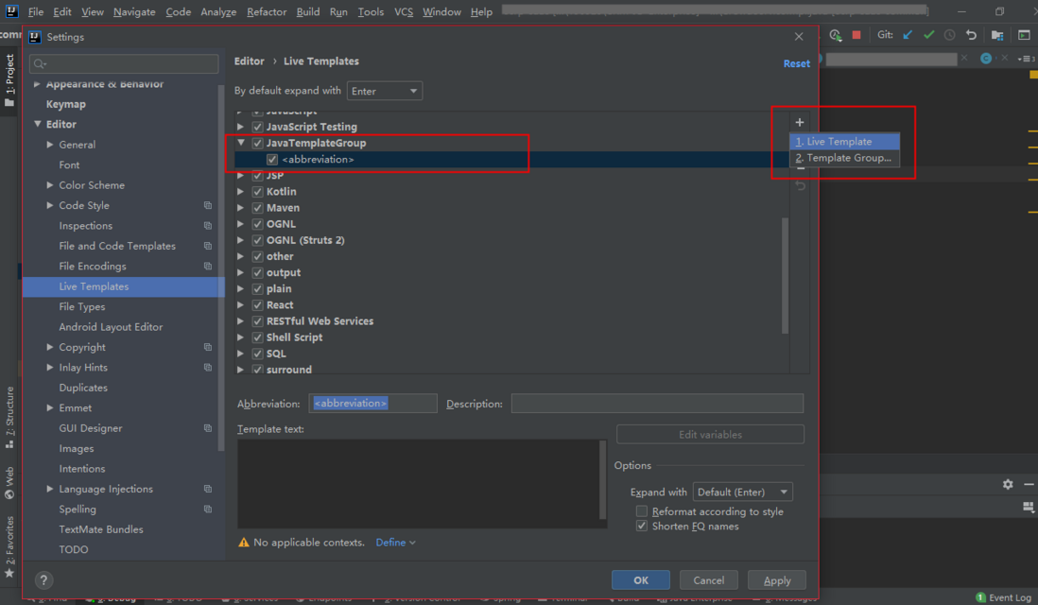Click the Git rollback arrow icon
Viewport: 1038px width, 605px height.
971,35
